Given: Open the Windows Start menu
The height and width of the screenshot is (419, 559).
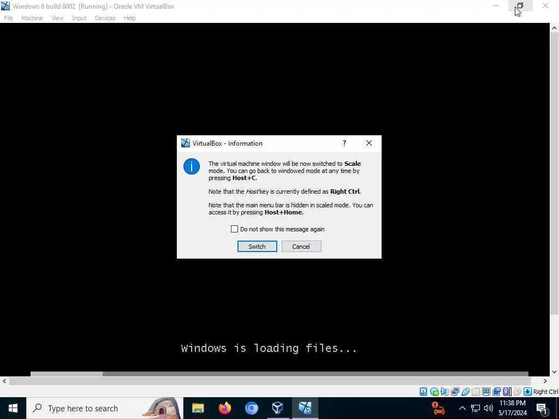Looking at the screenshot, I should click(13, 408).
